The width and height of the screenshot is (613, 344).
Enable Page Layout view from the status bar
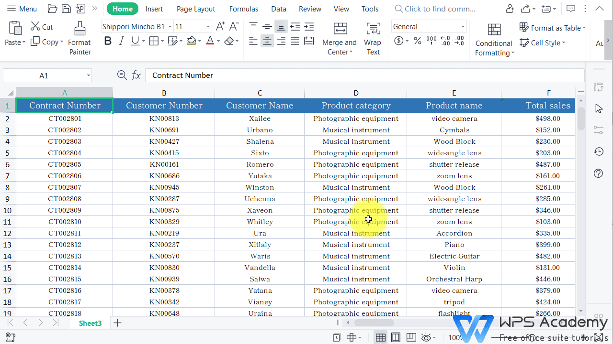coord(396,337)
